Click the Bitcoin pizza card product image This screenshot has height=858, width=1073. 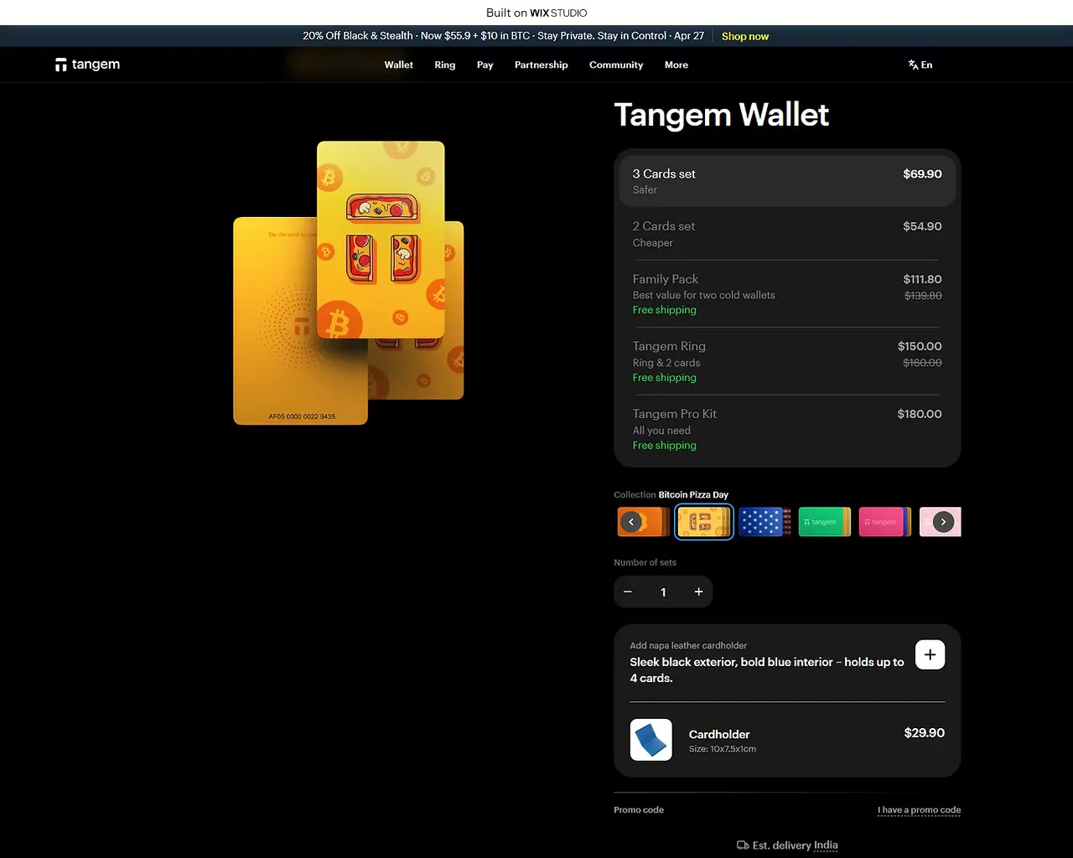click(381, 240)
